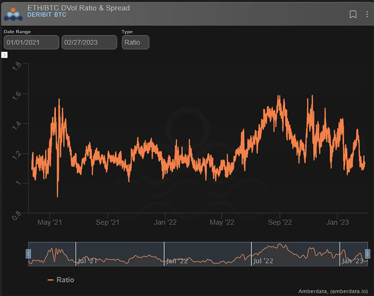Image resolution: width=374 pixels, height=296 pixels.
Task: Click the Jan '22 x-axis label
Action: tap(165, 222)
